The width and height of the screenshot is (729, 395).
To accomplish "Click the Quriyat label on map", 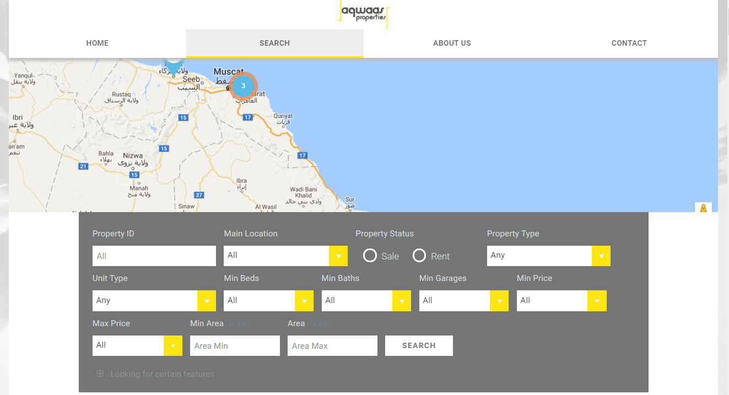I will pyautogui.click(x=283, y=116).
